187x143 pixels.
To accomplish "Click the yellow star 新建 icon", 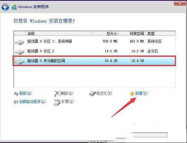I will [132, 94].
